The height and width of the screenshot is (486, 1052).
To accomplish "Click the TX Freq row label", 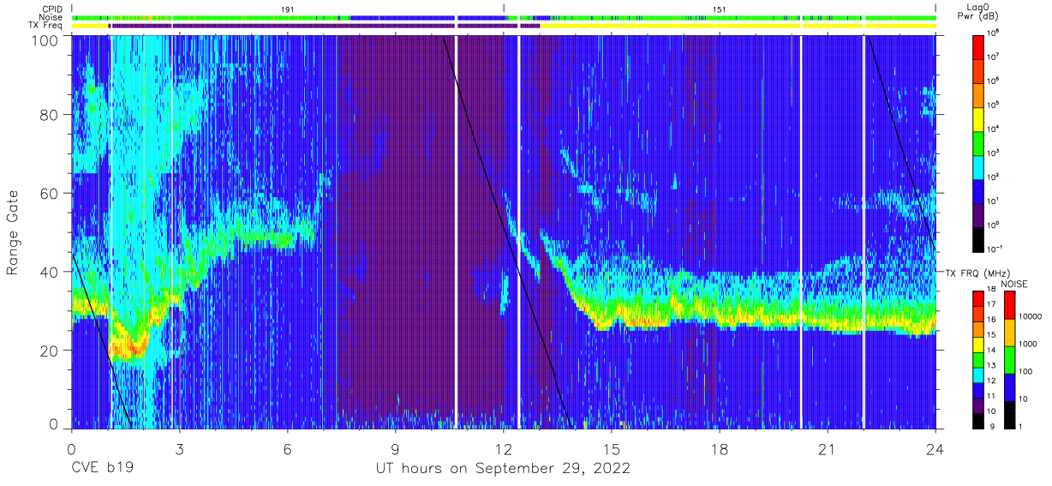I will point(45,26).
